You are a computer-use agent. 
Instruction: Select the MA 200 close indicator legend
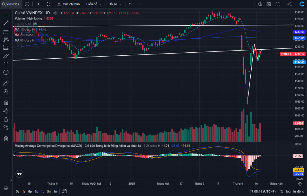[25, 35]
